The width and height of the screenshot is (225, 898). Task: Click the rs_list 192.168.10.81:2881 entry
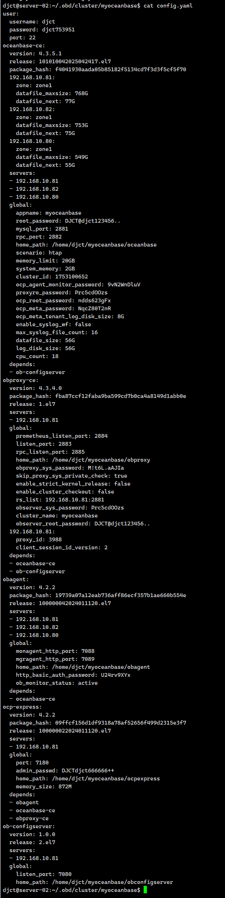click(60, 500)
